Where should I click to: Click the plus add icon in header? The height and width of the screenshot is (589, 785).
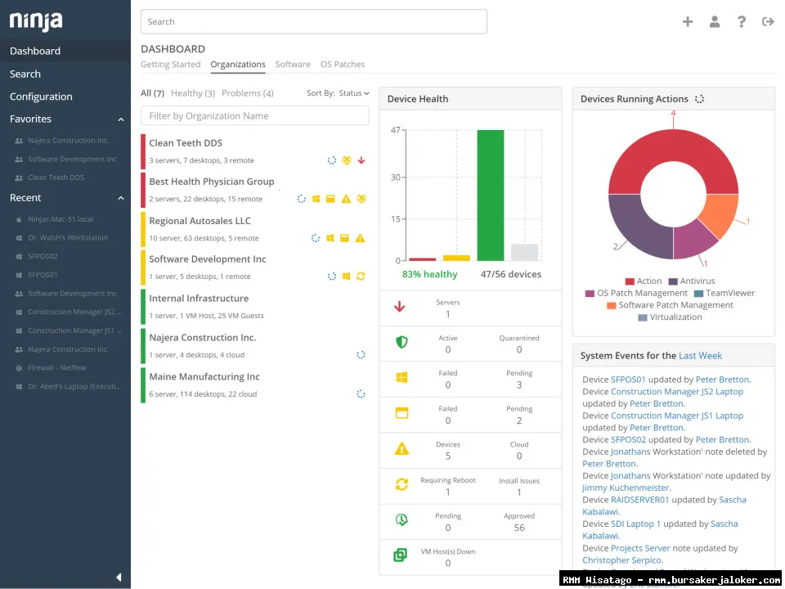pyautogui.click(x=688, y=21)
